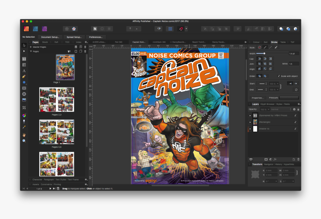The width and height of the screenshot is (321, 219).
Task: Select the Picture Frame Rectangle tool
Action: pyautogui.click(x=24, y=88)
